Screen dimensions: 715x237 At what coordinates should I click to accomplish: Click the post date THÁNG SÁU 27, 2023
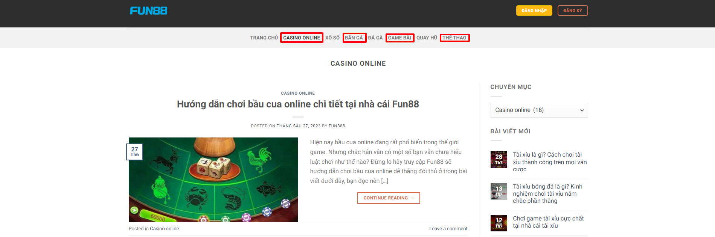coord(299,126)
